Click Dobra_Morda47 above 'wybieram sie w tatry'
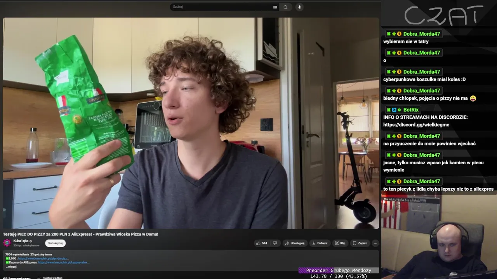 coord(422,34)
